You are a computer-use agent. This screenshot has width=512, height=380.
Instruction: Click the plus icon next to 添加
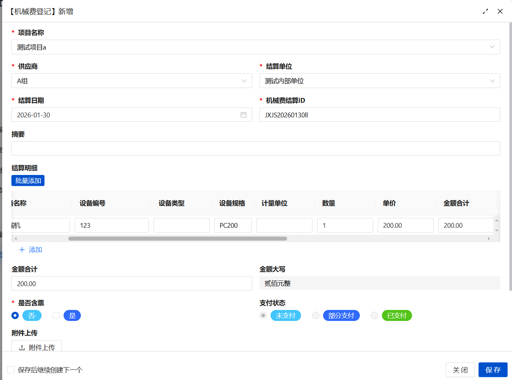pyautogui.click(x=22, y=250)
